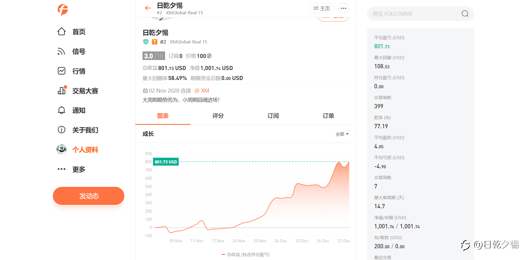
Task: Switch to the 评分 tab
Action: (218, 116)
